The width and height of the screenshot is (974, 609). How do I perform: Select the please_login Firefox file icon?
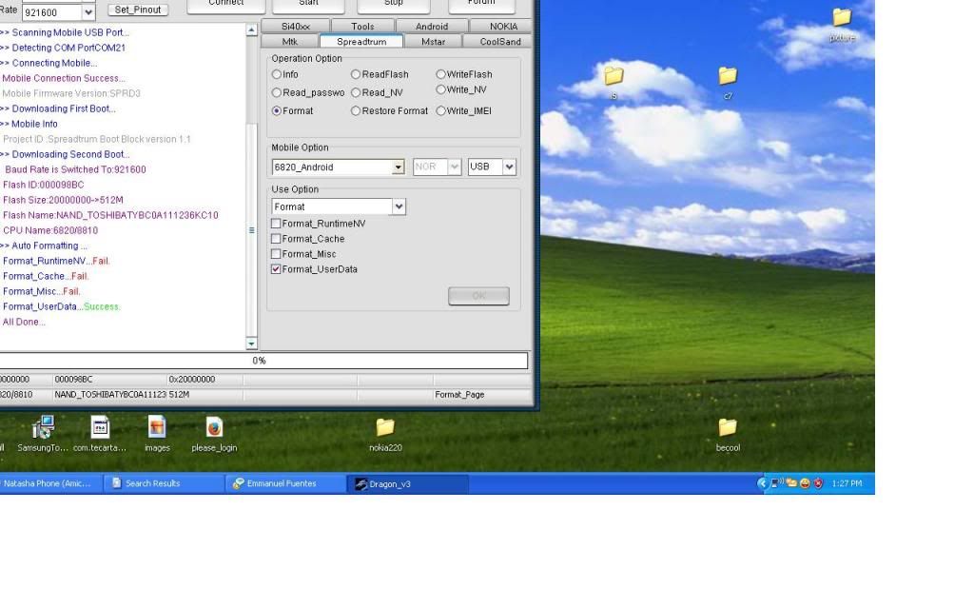tap(214, 427)
